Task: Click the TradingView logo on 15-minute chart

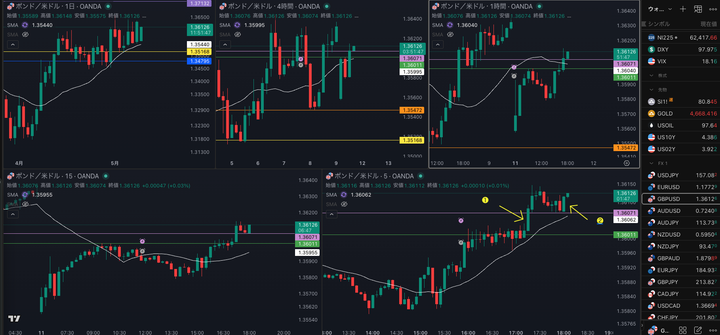Action: (14, 318)
